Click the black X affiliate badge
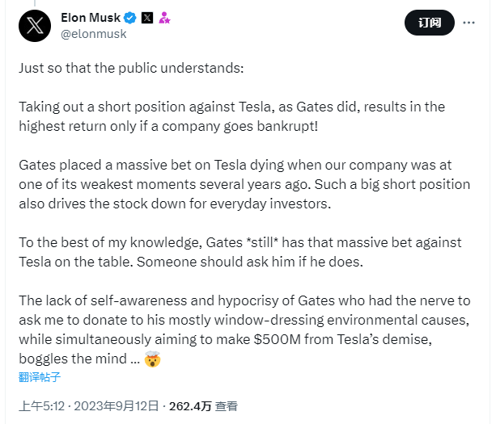Screen dimensions: 496x424 coord(147,18)
